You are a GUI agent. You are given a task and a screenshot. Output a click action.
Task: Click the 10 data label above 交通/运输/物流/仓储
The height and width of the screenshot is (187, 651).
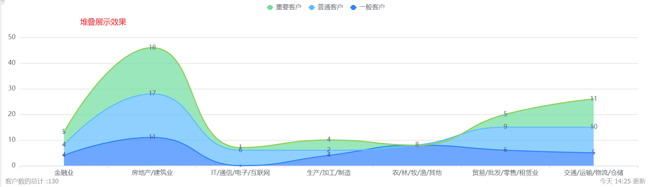593,127
